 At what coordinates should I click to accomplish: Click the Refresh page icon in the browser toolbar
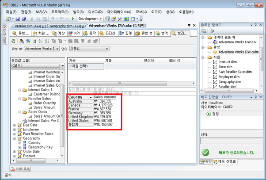pos(34,41)
